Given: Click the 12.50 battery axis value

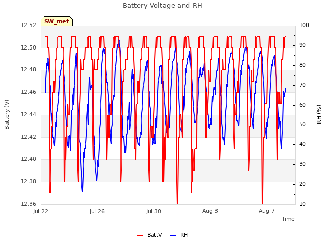Looking at the screenshot, I should tap(29, 47).
